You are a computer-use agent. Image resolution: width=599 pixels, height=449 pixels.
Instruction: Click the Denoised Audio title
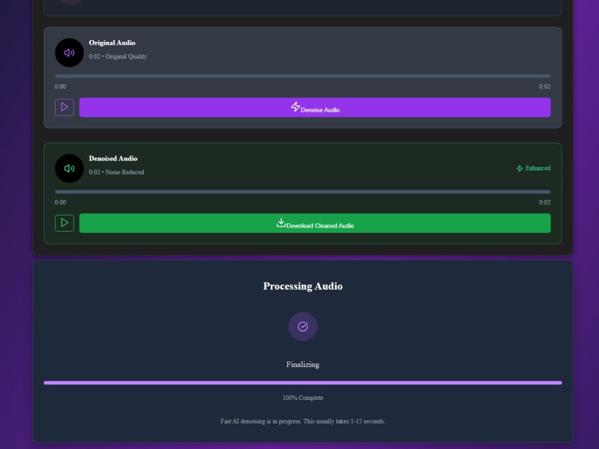(x=113, y=159)
